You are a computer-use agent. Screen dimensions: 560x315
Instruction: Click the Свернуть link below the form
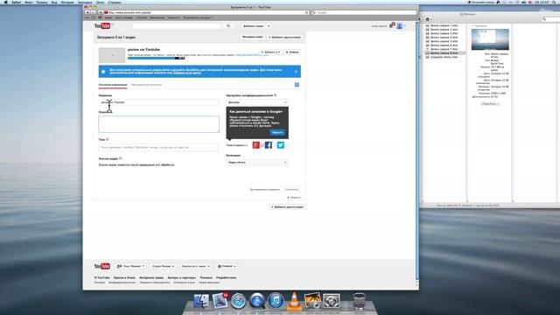(294, 198)
